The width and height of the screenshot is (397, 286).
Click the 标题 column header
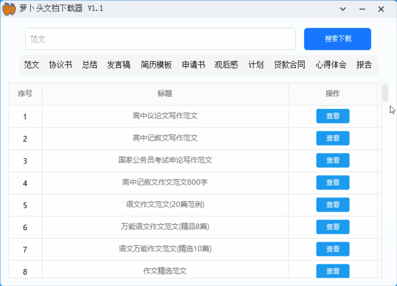coord(165,94)
